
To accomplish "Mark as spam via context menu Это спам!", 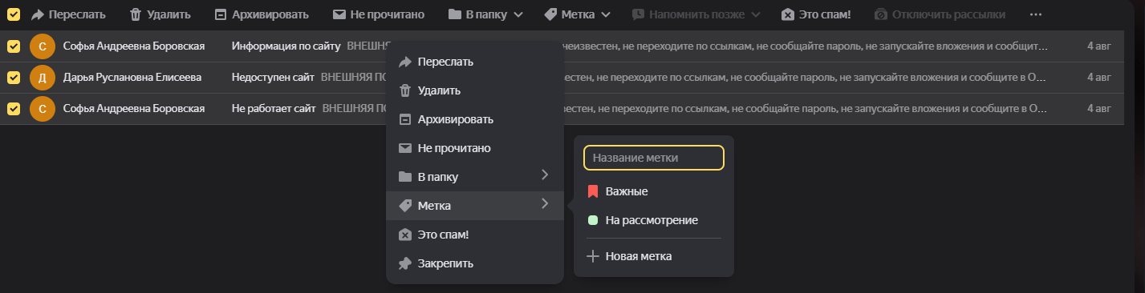I will point(475,235).
